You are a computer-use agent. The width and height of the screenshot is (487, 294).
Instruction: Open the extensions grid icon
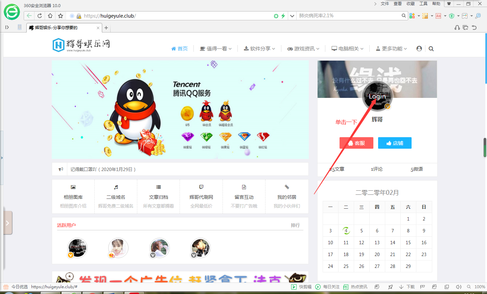(x=412, y=16)
